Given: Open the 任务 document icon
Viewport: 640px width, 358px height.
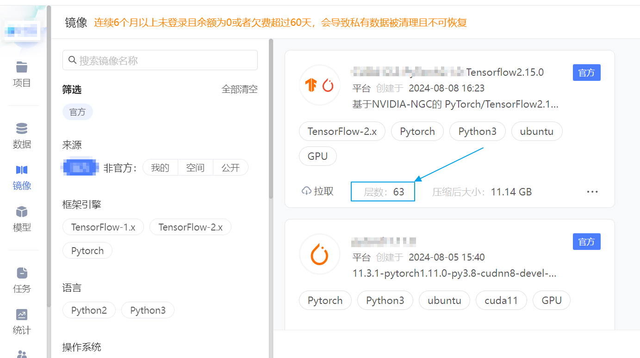Looking at the screenshot, I should (22, 273).
